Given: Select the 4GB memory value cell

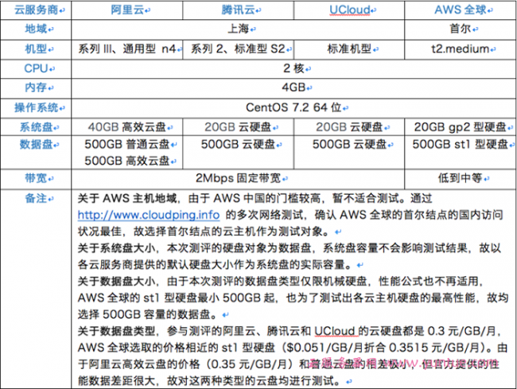Looking at the screenshot, I should [293, 87].
